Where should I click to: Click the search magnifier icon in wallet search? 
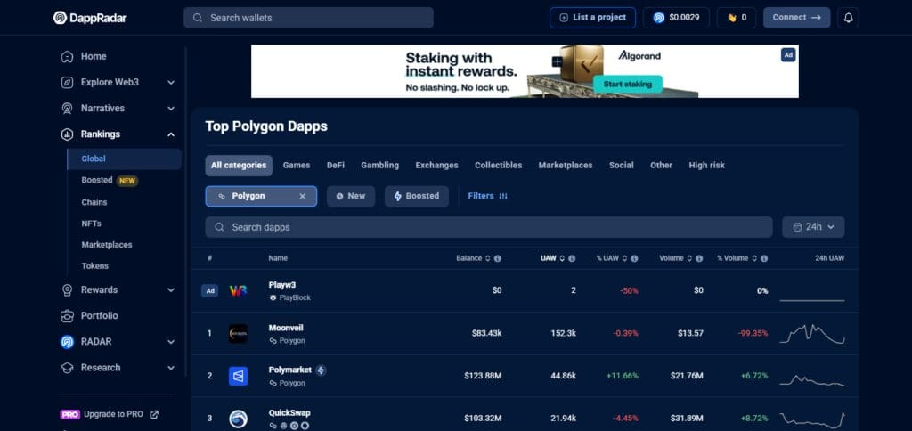click(x=198, y=18)
